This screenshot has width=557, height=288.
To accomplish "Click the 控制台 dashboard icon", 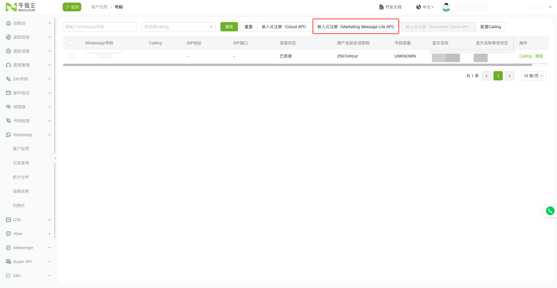I will tap(8, 23).
